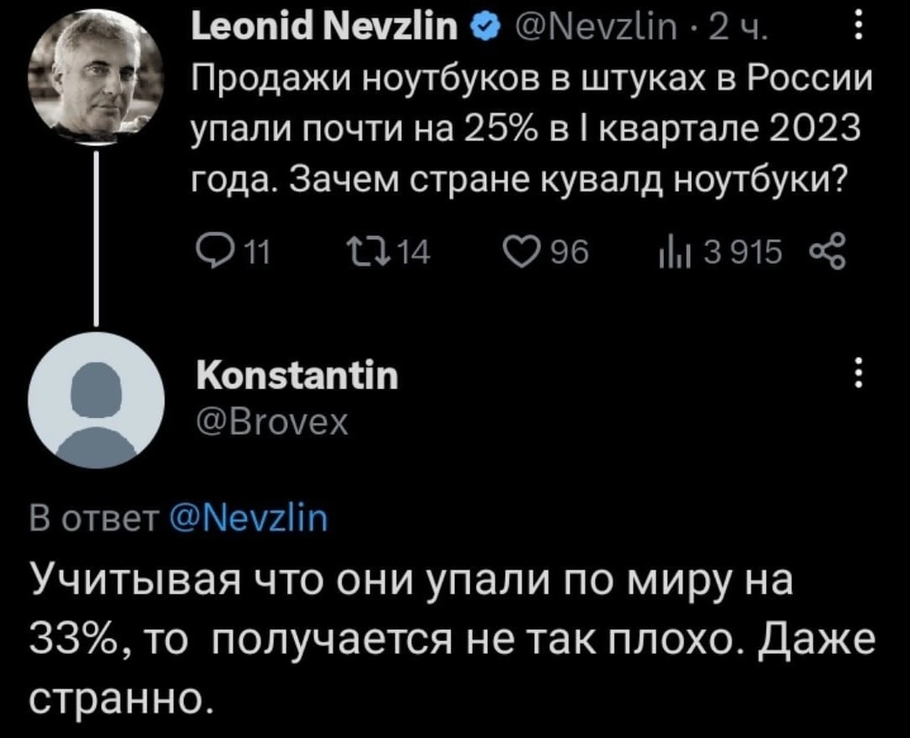Click the reply icon on Nevzlin's tweet

(x=211, y=254)
